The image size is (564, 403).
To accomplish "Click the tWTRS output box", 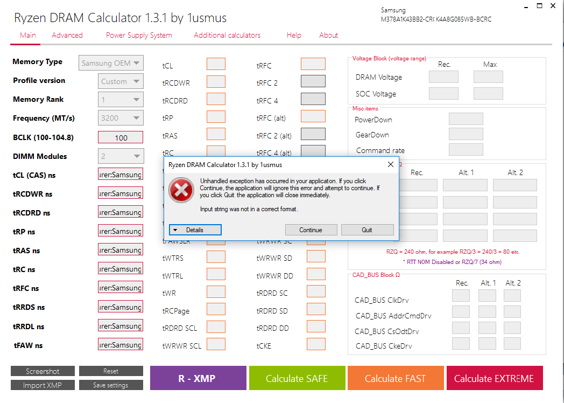I will pos(216,257).
